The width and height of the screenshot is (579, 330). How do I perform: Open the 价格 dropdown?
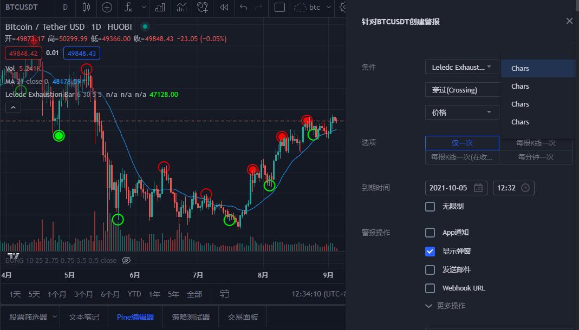(462, 112)
